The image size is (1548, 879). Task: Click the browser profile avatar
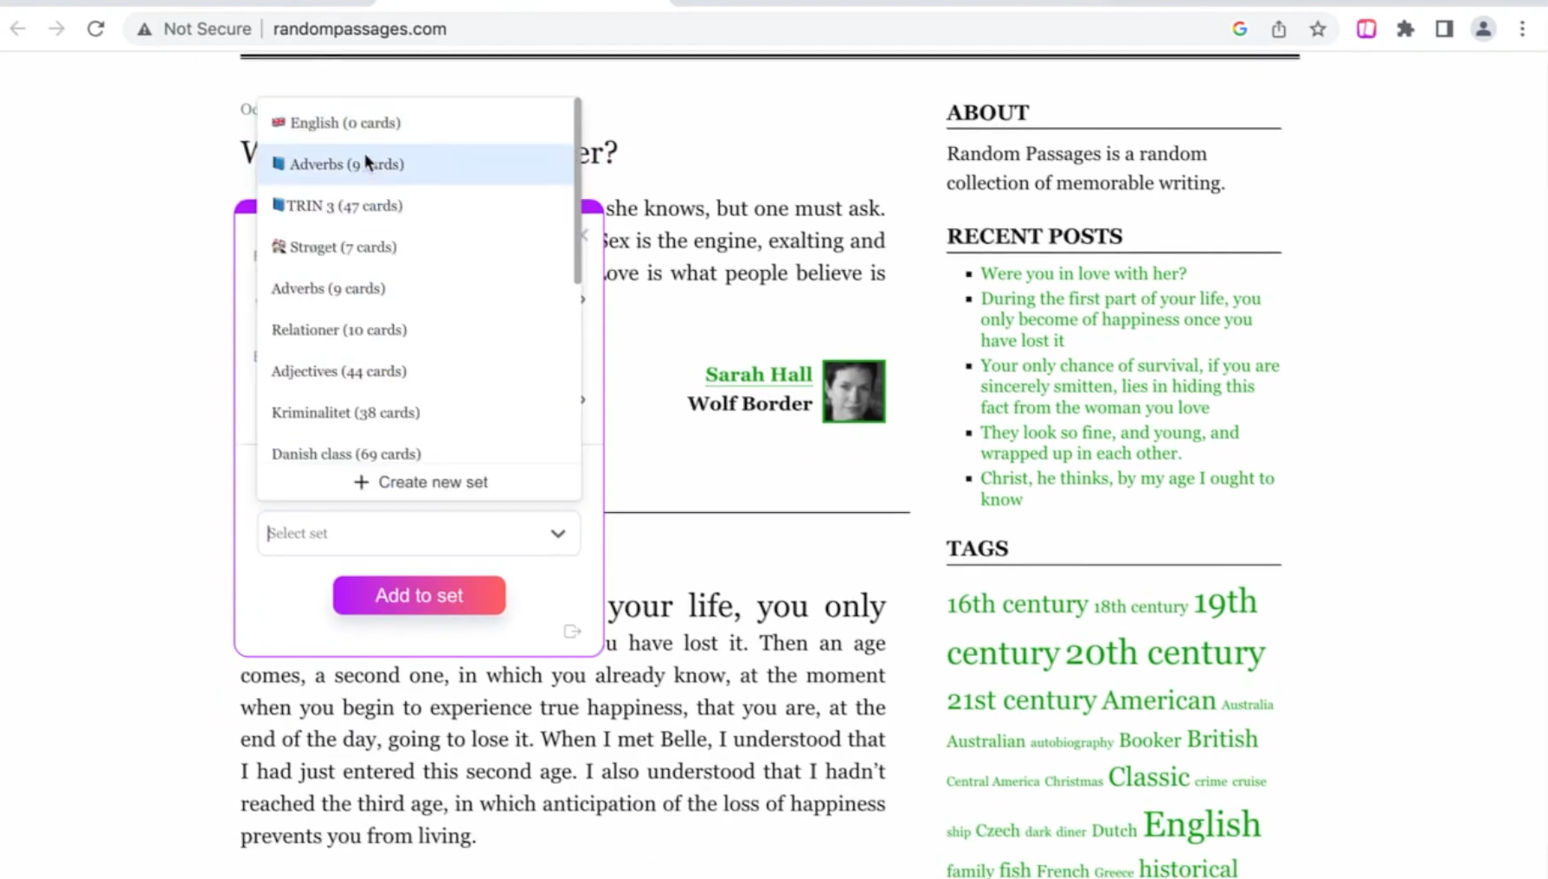pos(1483,29)
